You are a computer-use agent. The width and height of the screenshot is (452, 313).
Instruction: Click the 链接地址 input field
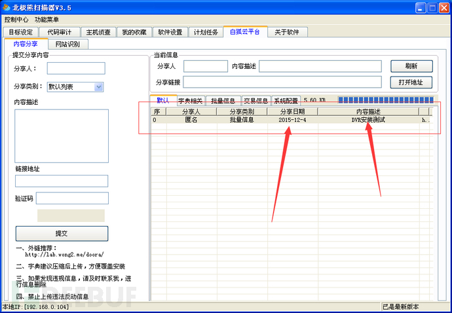click(x=62, y=181)
